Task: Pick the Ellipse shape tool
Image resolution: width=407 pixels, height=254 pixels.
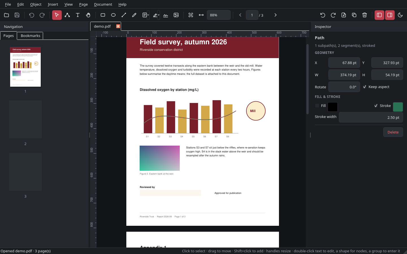Action: click(113, 15)
